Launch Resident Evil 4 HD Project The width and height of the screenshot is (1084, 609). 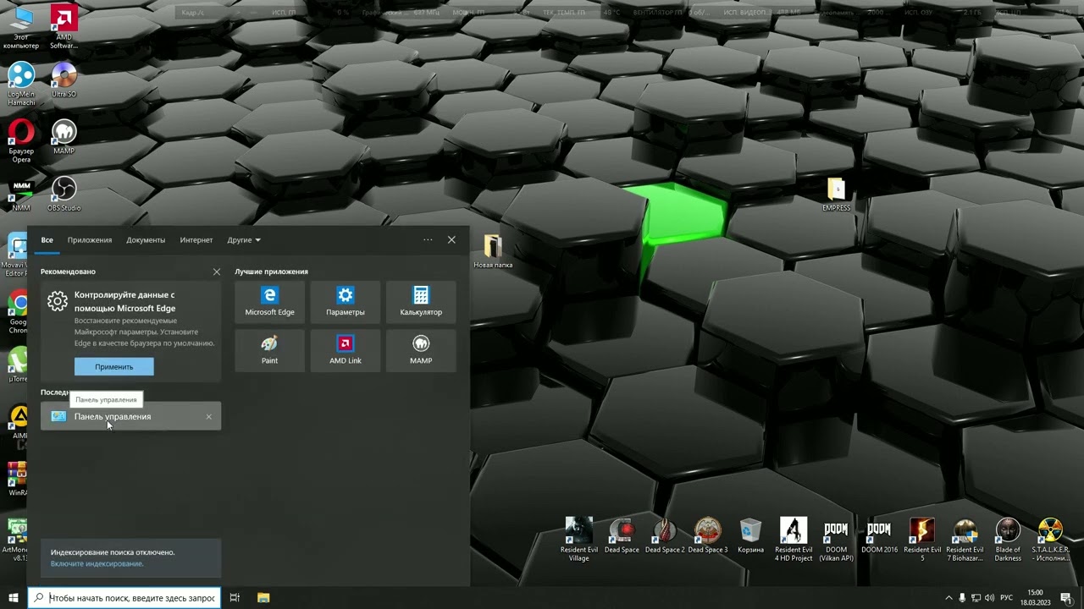[794, 540]
